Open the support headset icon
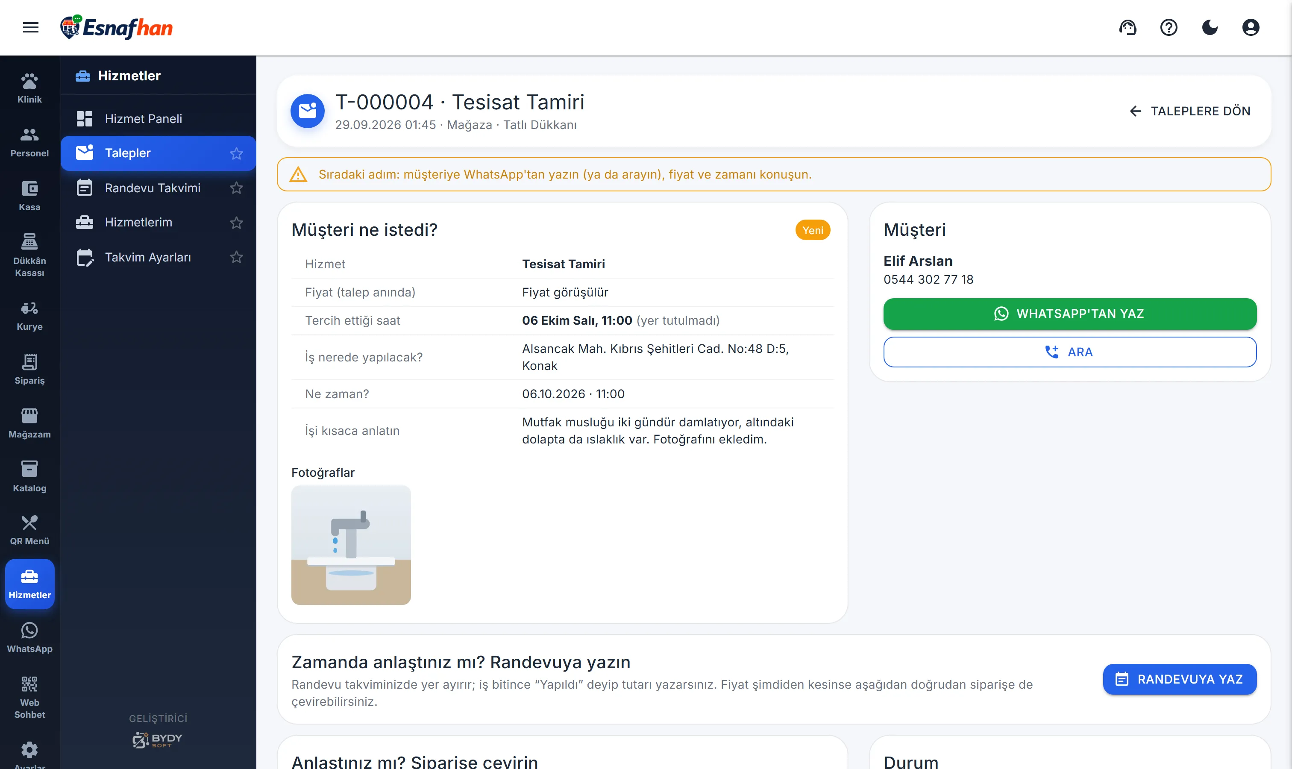The width and height of the screenshot is (1292, 769). click(x=1128, y=27)
